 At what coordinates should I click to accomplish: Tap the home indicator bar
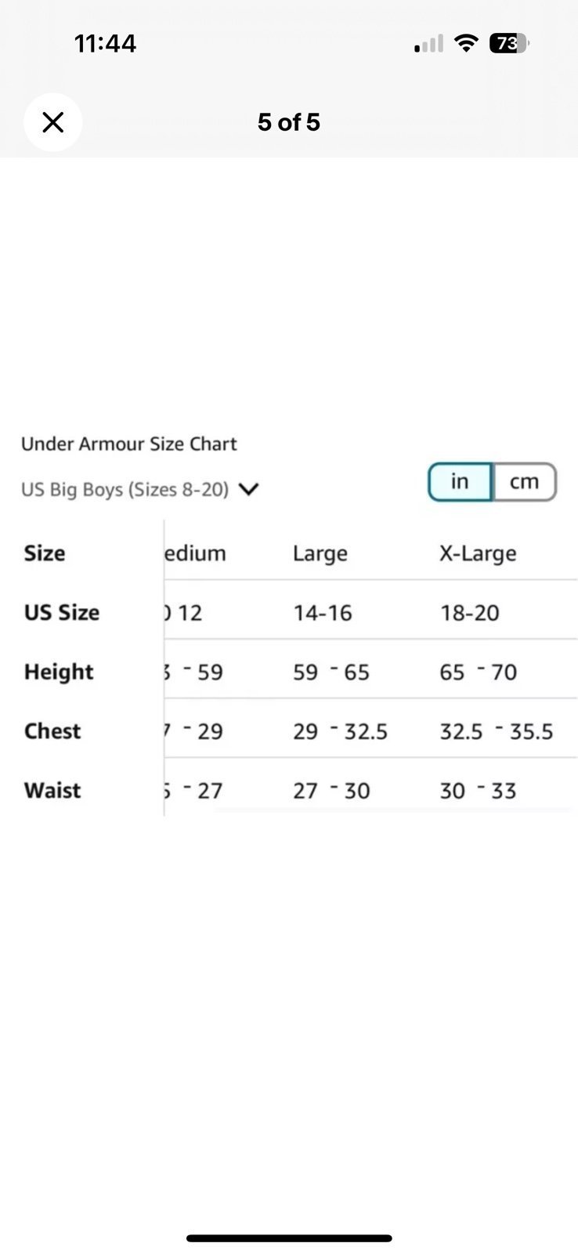pos(289,1238)
